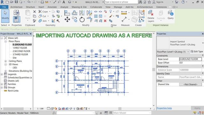Switch to the Collaborate tab
Screen dimensions: 204x115
(x=96, y=7)
